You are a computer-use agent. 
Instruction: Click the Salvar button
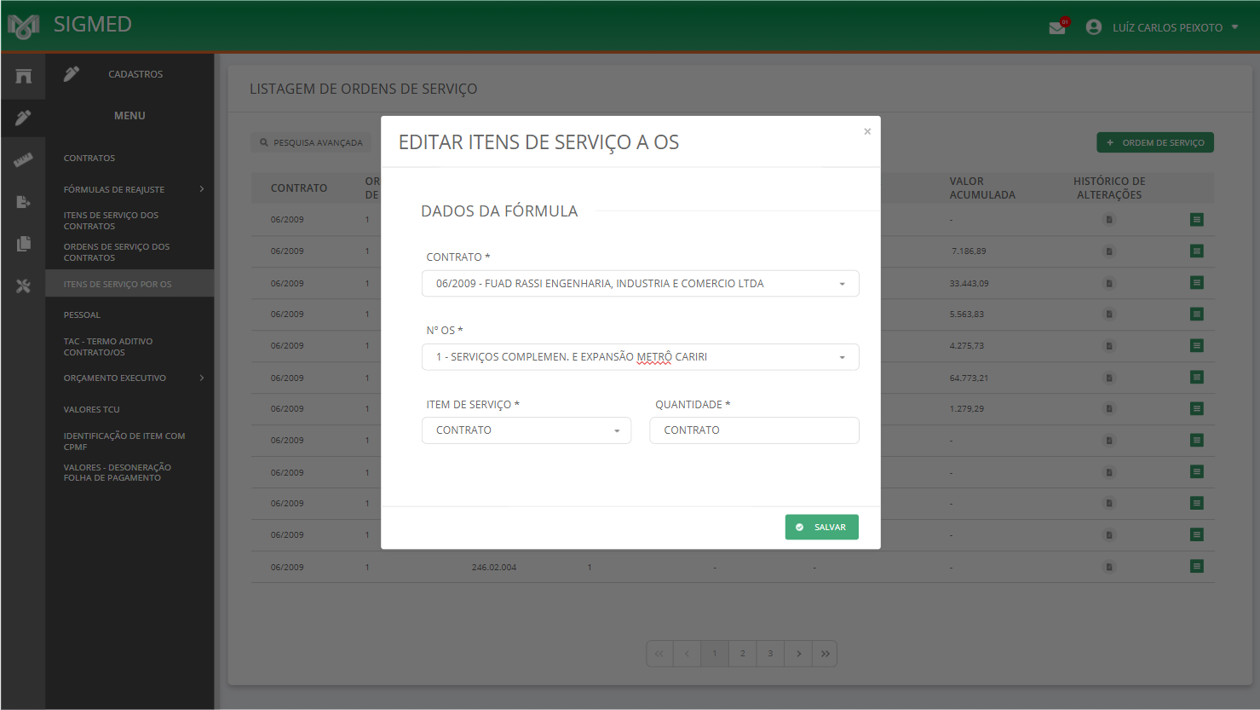pyautogui.click(x=822, y=528)
